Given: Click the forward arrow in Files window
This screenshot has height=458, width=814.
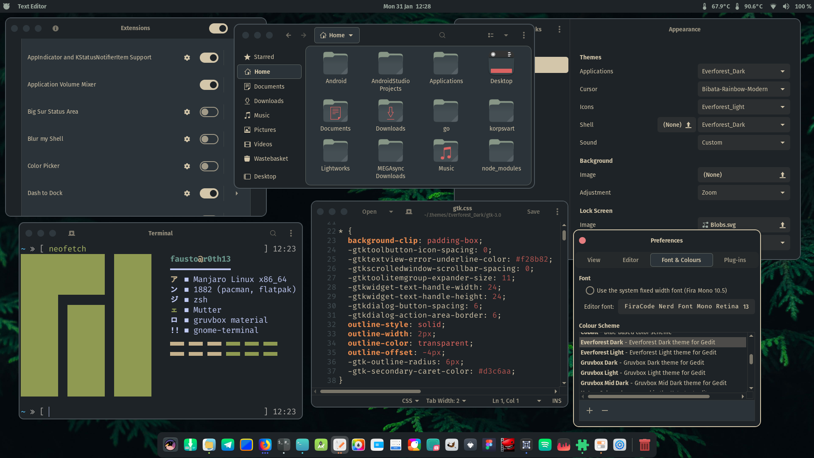Looking at the screenshot, I should point(304,35).
